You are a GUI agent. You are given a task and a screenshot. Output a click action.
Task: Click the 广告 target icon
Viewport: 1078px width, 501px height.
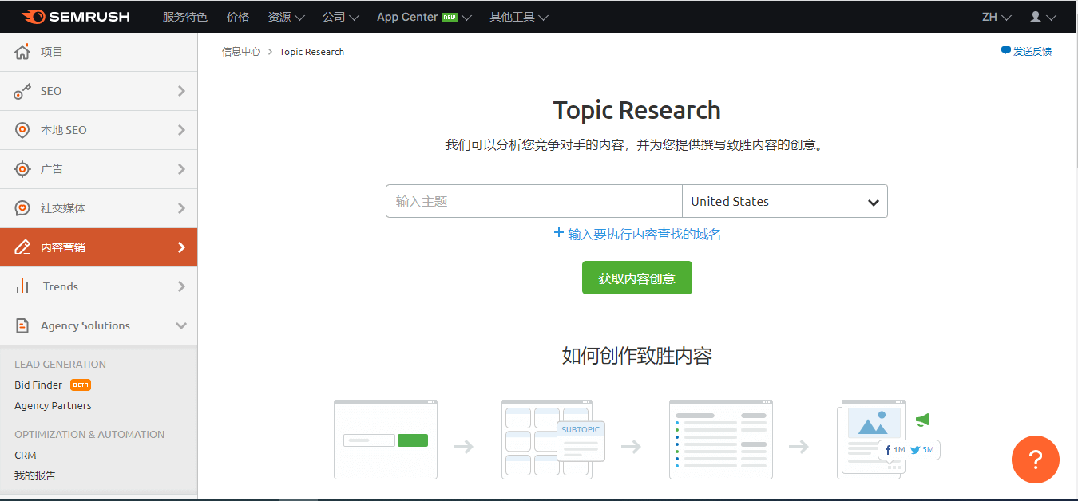pos(22,169)
